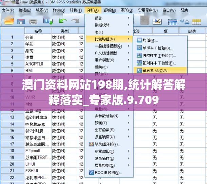Click the 均值(M) icon in submenu
Viewport: 207px width, 184px height.
139,40
